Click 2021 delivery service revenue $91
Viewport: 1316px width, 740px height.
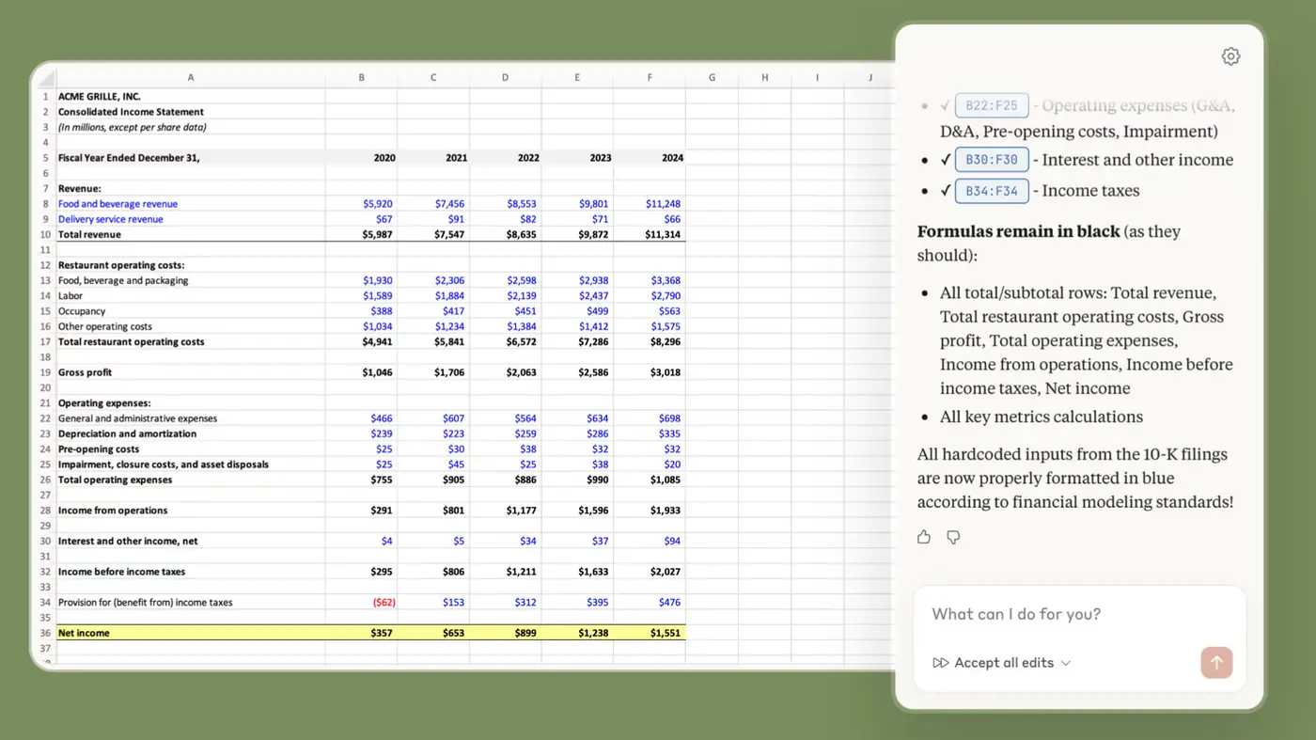[433, 219]
